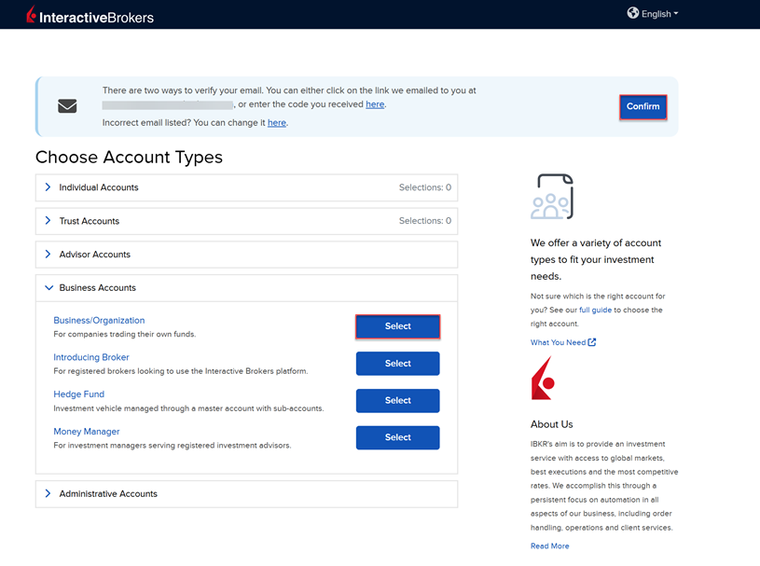Screen dimensions: 760x566
Task: Click the envelope email icon
Action: [67, 105]
